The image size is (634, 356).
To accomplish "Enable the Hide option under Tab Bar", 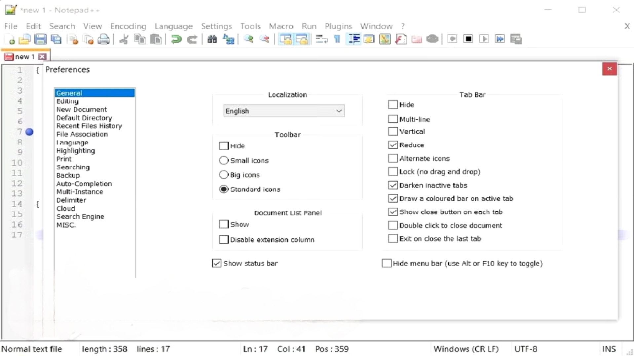I will coord(392,104).
